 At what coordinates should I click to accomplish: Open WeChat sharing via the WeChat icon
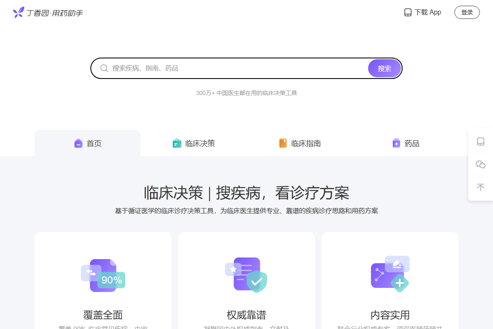coord(480,164)
